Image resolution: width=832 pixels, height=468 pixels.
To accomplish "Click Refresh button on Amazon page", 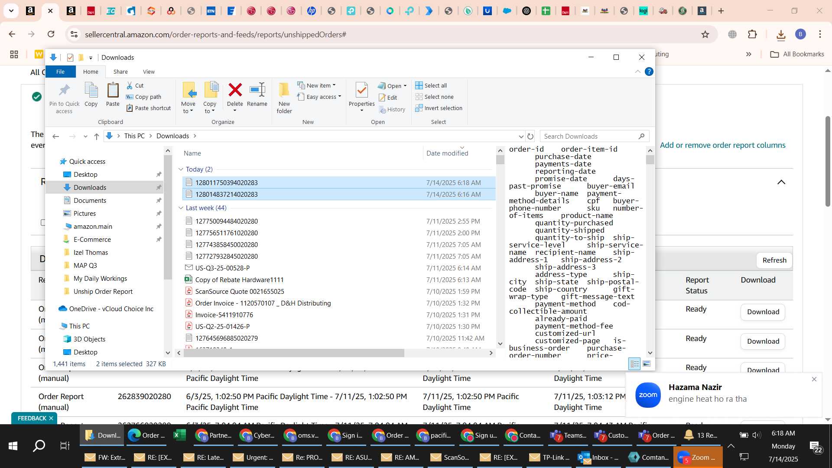I will click(x=774, y=260).
